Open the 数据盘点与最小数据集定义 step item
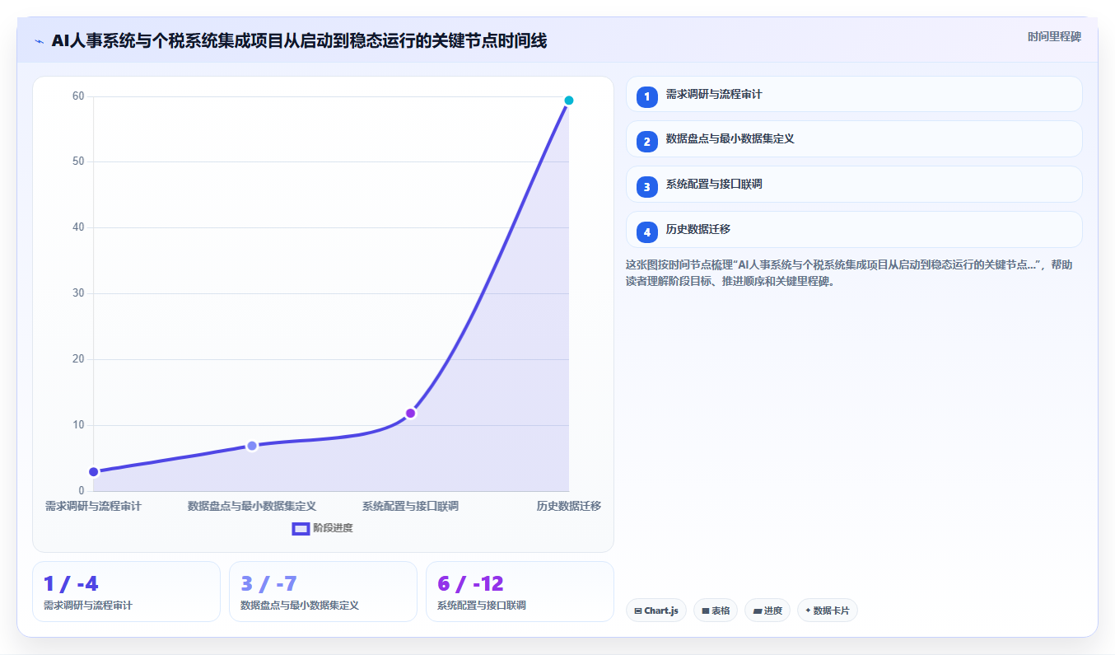The height and width of the screenshot is (655, 1115). [854, 139]
